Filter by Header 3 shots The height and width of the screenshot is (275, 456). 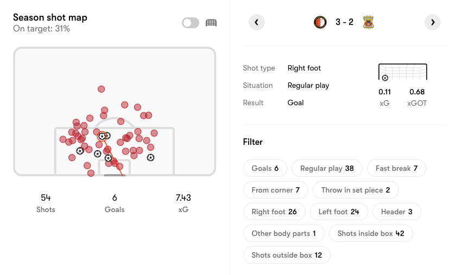click(396, 212)
